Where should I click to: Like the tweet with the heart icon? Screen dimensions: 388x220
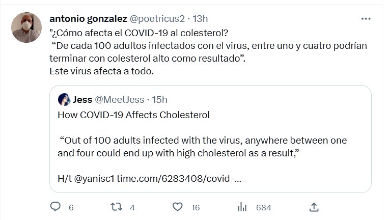pos(177,207)
